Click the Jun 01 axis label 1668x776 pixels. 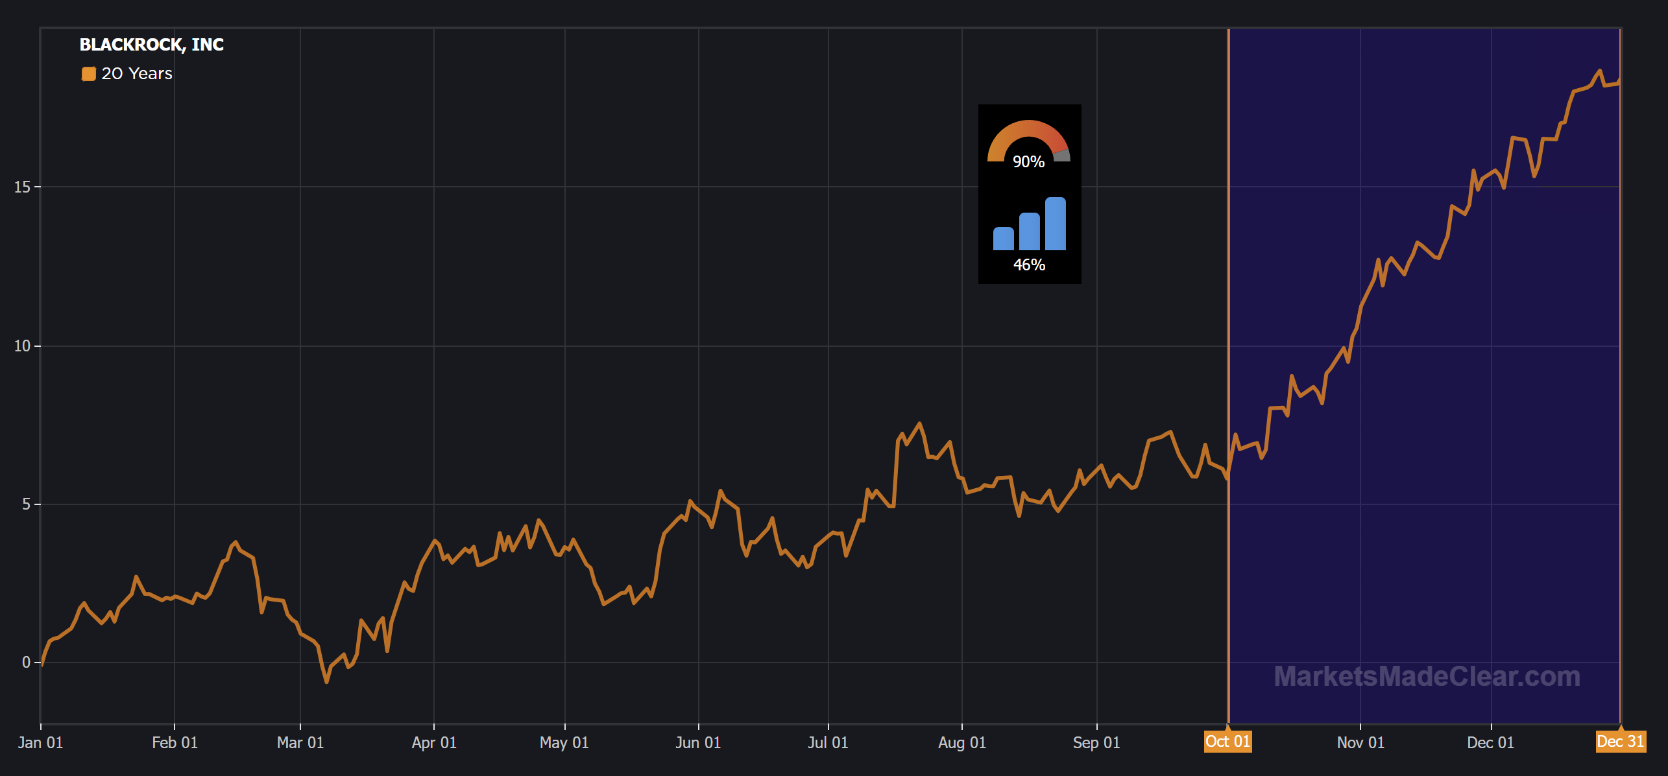[698, 743]
